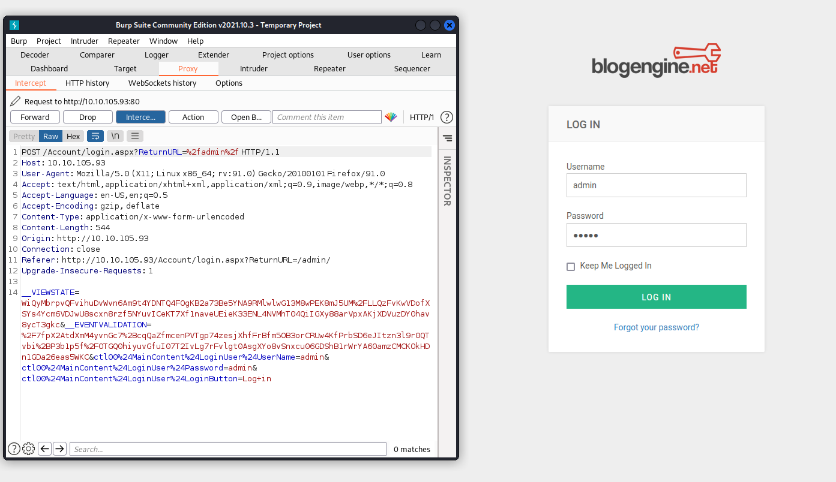The image size is (836, 482).
Task: Open the WebSockets history sub-tab
Action: click(x=163, y=83)
